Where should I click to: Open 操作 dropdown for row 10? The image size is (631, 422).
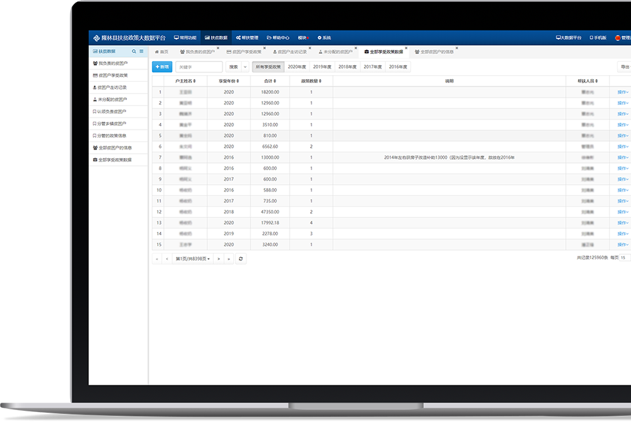[623, 190]
